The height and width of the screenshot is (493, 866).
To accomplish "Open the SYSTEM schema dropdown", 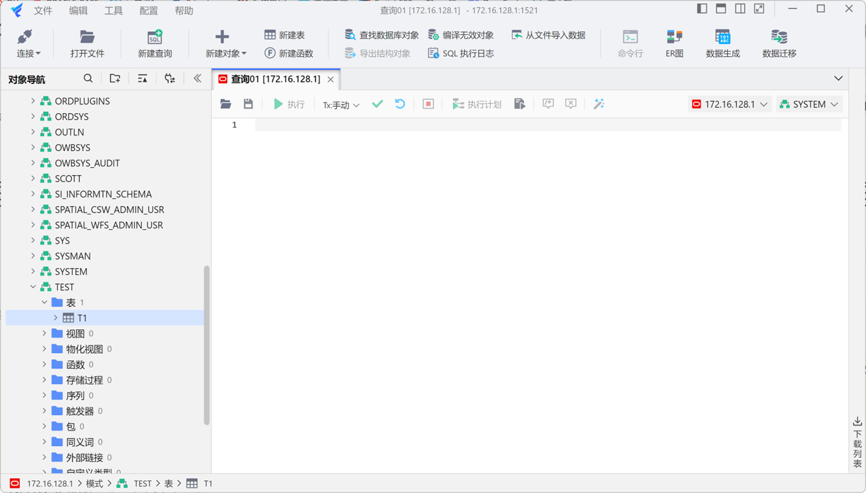I will click(x=809, y=104).
